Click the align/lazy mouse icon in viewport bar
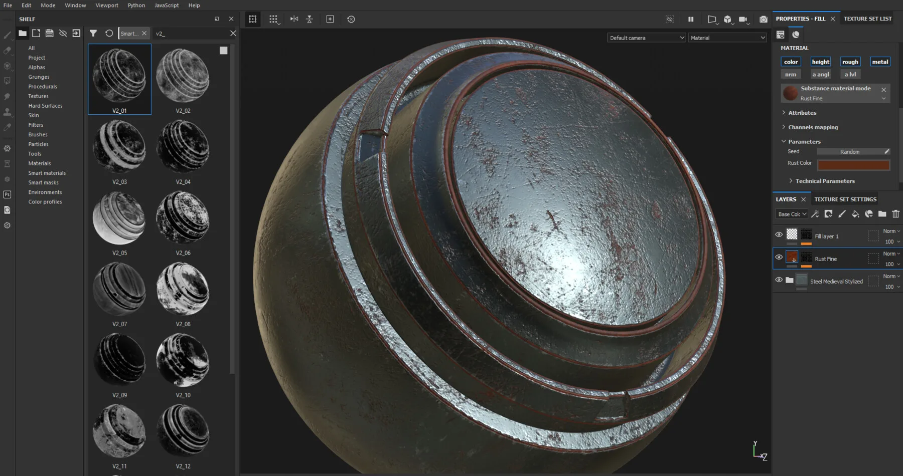This screenshot has width=903, height=476. [x=310, y=19]
